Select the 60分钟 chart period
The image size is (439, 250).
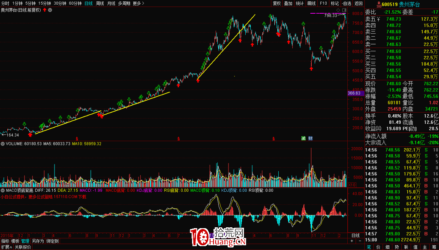point(75,3)
